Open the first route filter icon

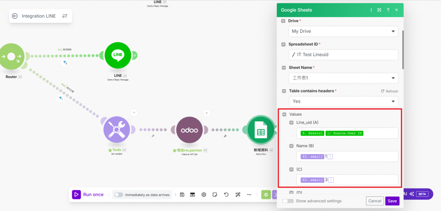click(65, 62)
